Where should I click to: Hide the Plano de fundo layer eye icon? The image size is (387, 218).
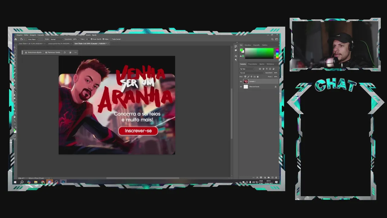click(x=241, y=87)
